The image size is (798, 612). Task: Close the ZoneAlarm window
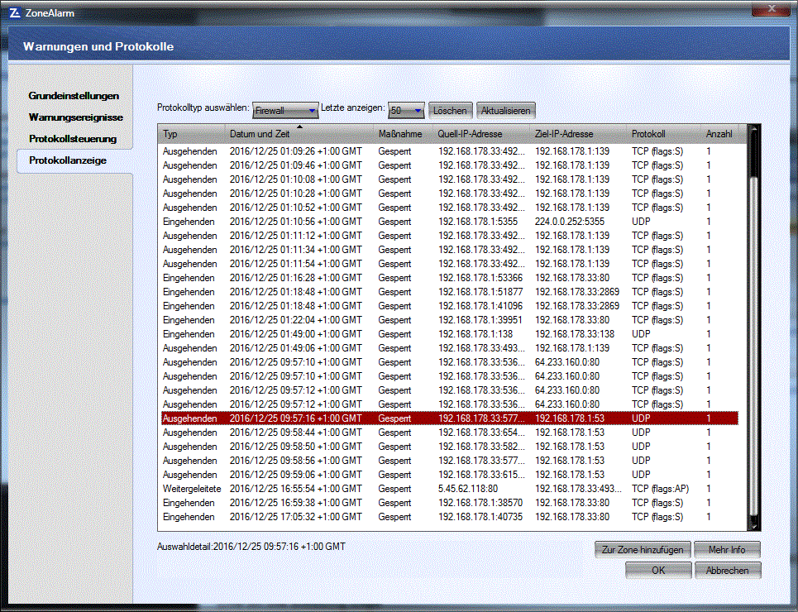[772, 8]
